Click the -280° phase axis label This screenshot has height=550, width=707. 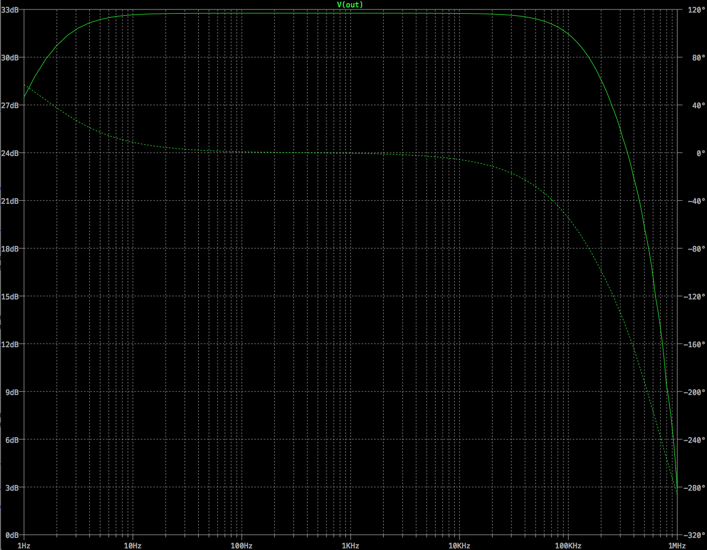(x=694, y=487)
